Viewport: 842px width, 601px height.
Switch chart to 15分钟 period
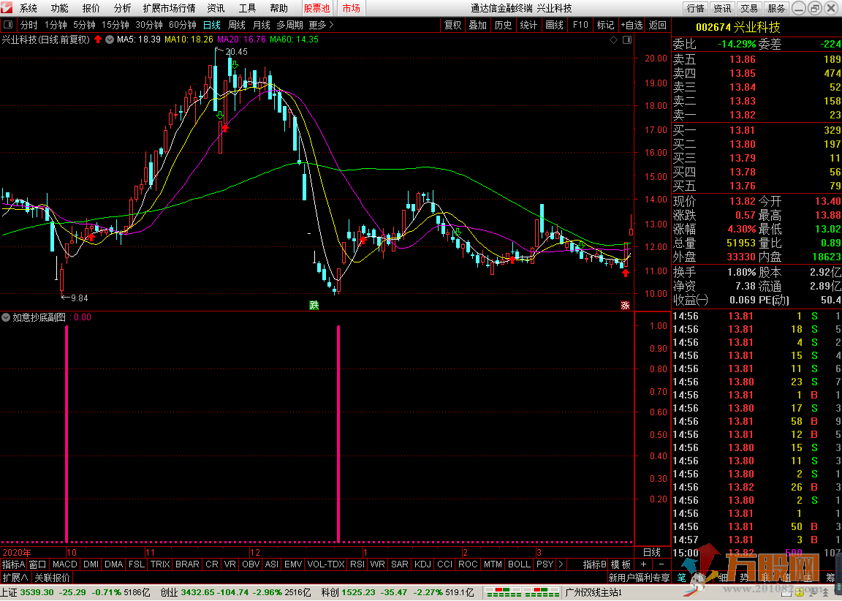click(x=115, y=25)
